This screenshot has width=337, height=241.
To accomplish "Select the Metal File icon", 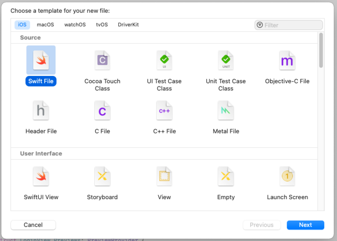I will 226,110.
